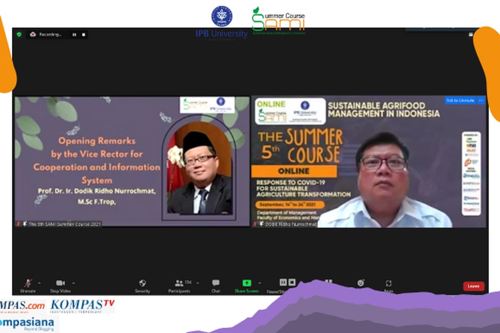This screenshot has width=500, height=333.
Task: Pause the recording from bottom toolbar
Action: click(x=283, y=282)
